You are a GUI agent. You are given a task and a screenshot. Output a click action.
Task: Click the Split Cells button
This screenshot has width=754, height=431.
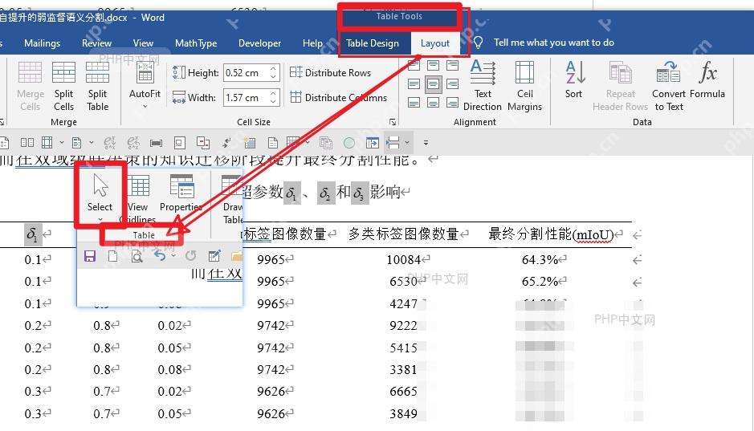click(63, 87)
